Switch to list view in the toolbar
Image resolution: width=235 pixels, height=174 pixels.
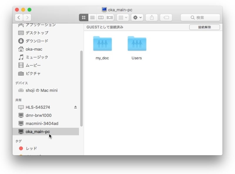[92, 17]
